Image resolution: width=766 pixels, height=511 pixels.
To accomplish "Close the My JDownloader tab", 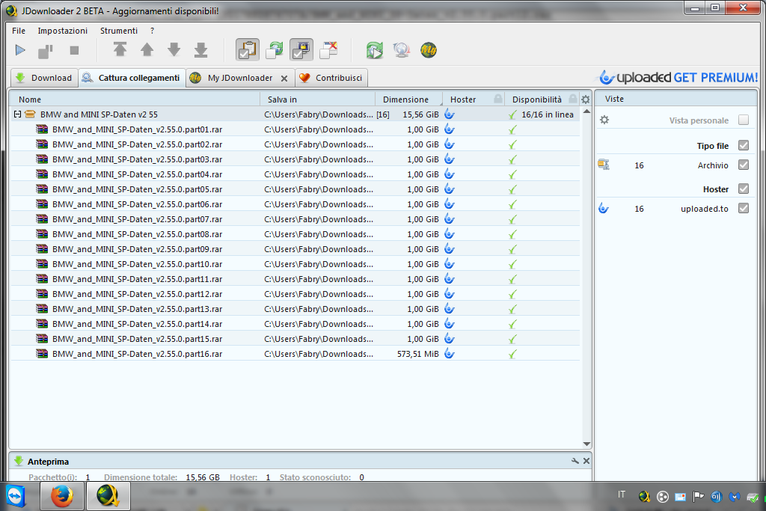I will [284, 78].
